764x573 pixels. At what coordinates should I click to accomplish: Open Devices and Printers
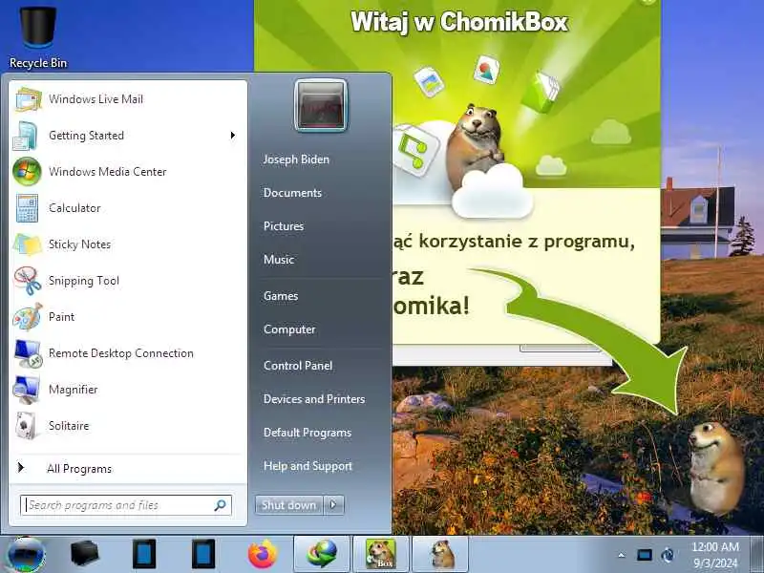(314, 399)
